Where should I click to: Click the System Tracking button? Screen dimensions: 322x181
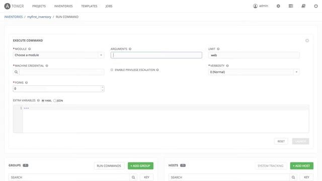(x=271, y=166)
